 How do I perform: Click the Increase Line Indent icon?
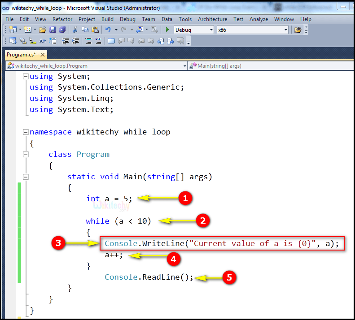click(75, 41)
